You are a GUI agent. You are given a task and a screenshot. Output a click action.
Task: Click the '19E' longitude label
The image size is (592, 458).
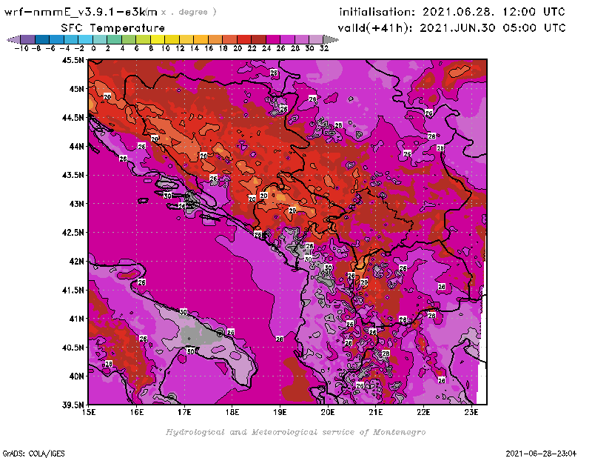point(280,412)
